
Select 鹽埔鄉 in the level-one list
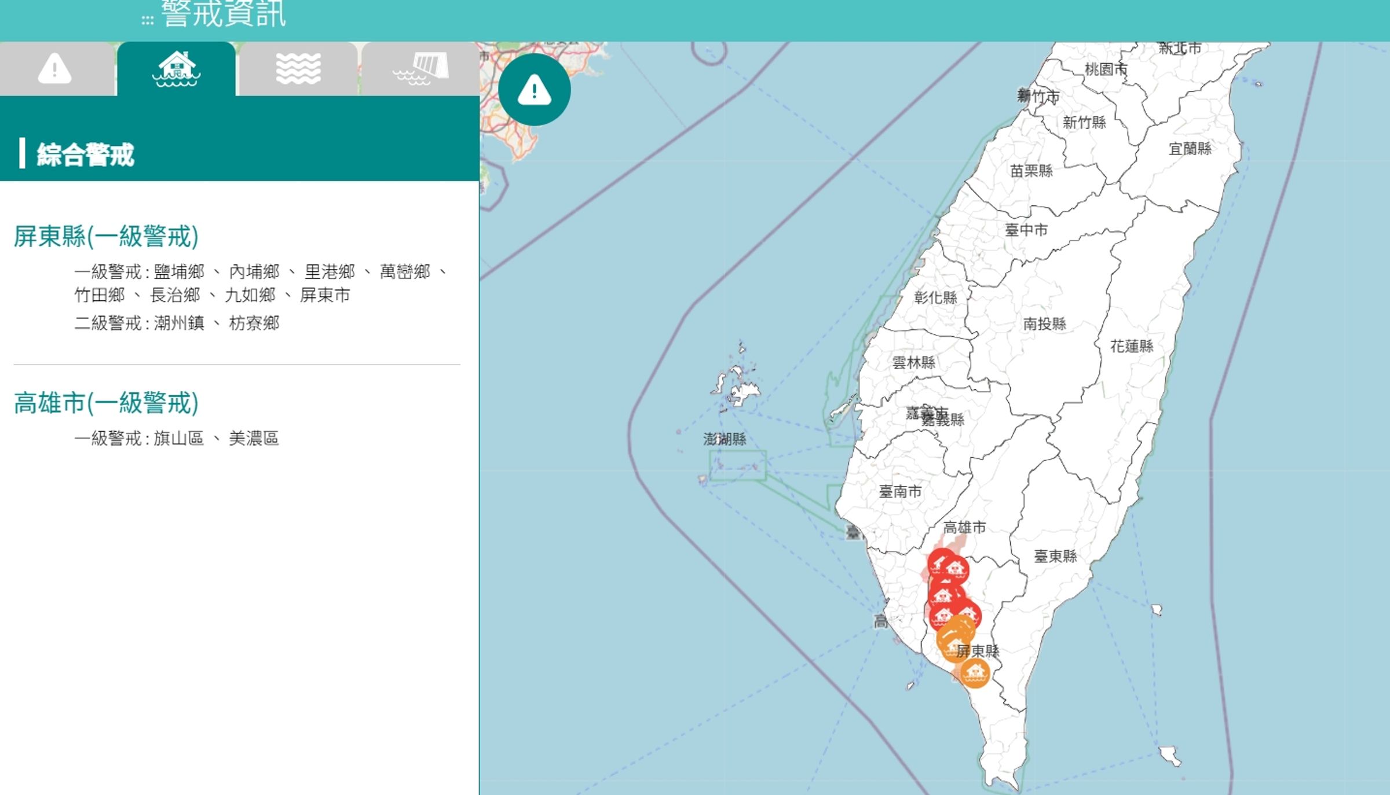(179, 271)
